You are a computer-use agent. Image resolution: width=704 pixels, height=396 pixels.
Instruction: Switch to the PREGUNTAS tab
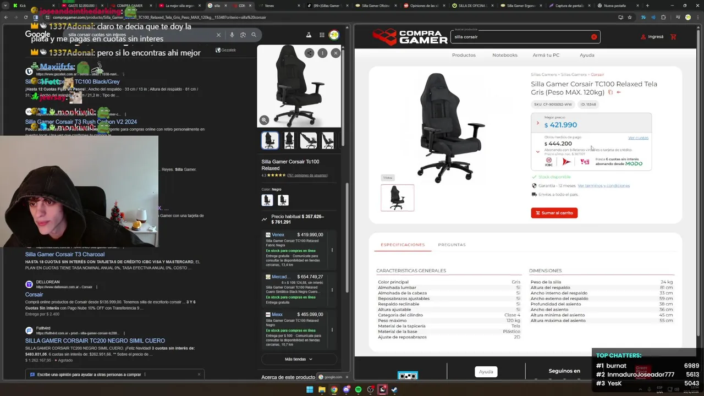[x=452, y=245]
